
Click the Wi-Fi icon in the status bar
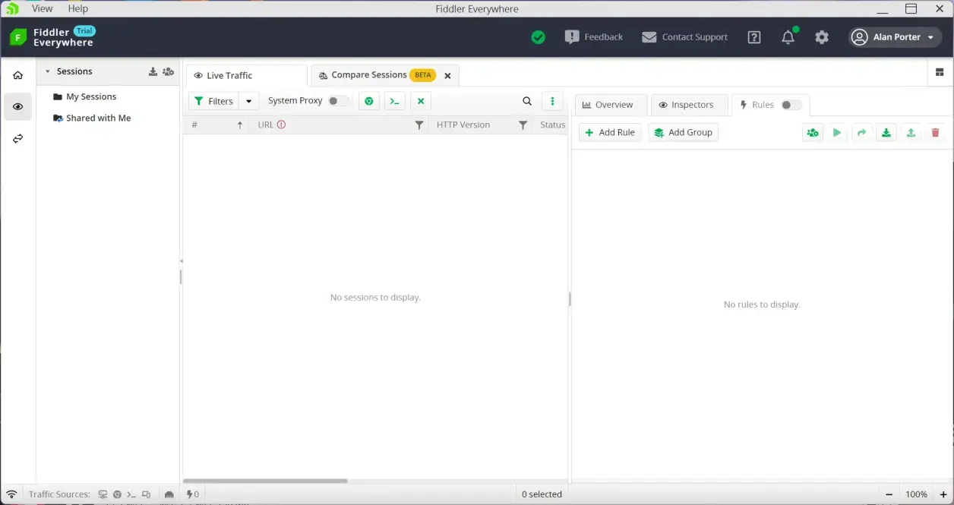[11, 494]
